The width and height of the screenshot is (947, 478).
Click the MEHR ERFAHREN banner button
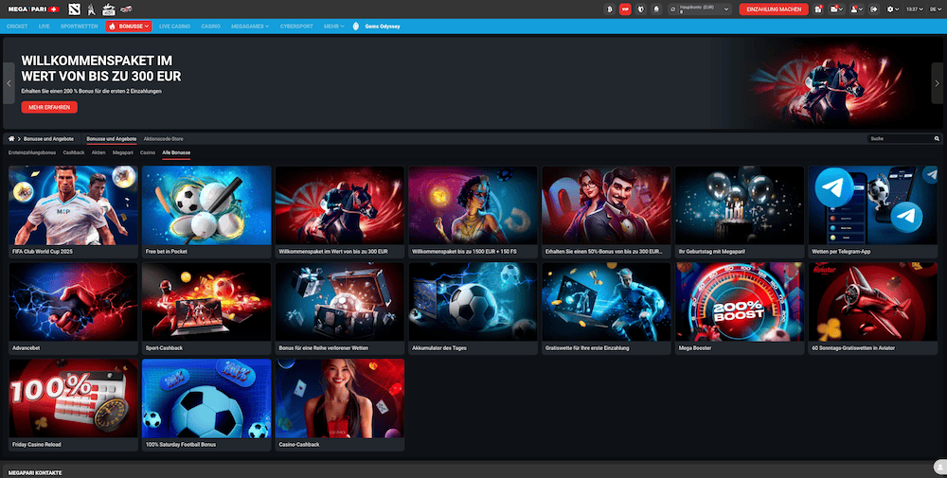click(49, 108)
